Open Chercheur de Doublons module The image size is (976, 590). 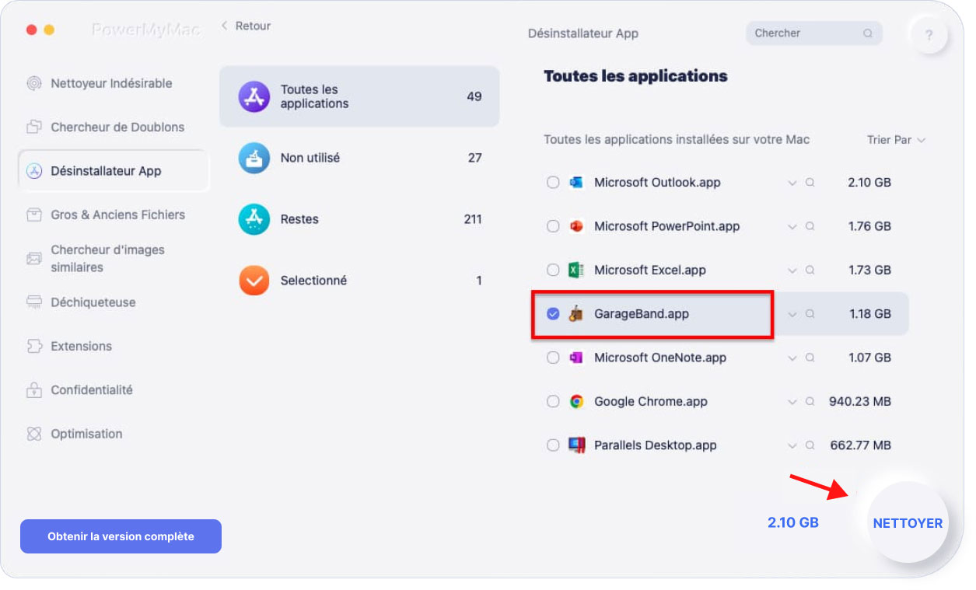(113, 127)
